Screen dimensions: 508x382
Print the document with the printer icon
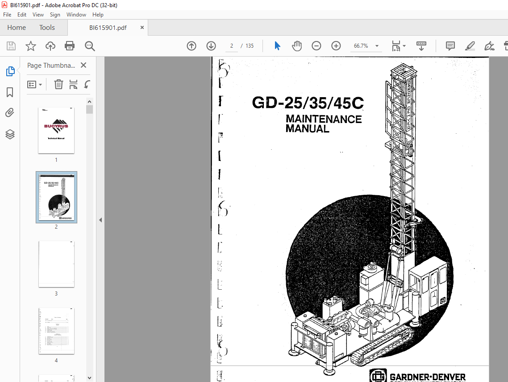(x=70, y=46)
